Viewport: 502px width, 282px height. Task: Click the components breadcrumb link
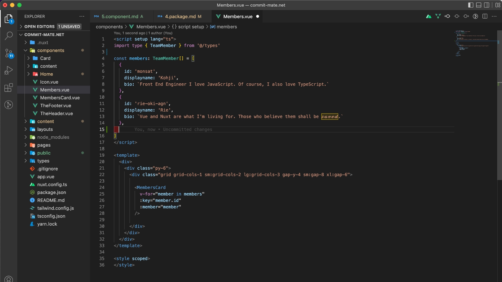[109, 27]
